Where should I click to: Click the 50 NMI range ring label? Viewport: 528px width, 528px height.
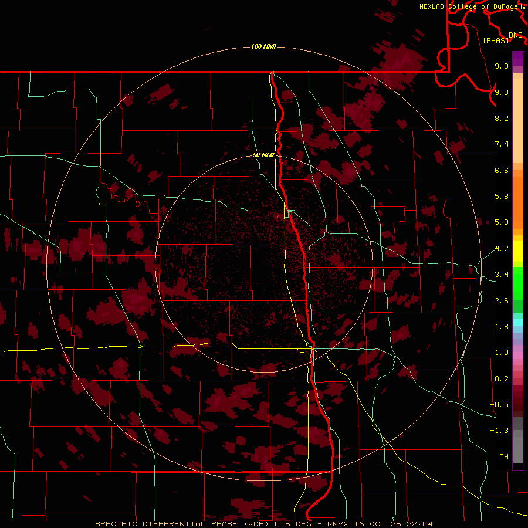[263, 155]
